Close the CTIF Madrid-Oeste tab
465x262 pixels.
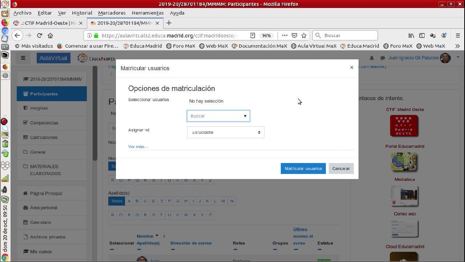pos(81,23)
